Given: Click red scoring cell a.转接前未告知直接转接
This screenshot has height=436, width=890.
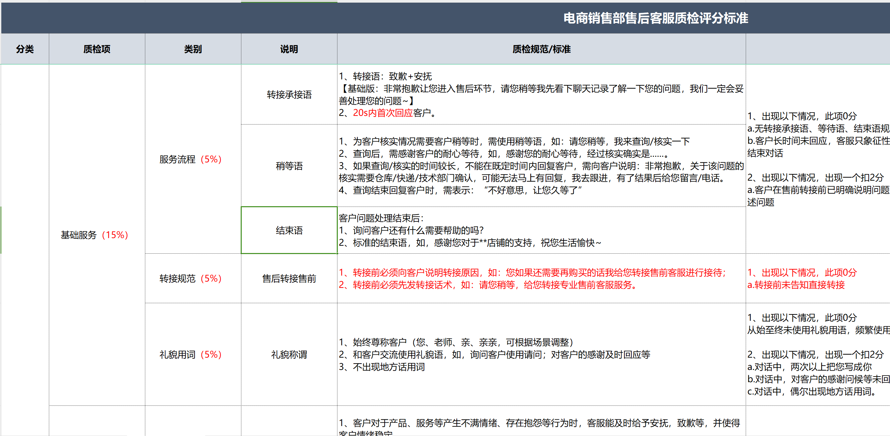Looking at the screenshot, I should (x=818, y=278).
